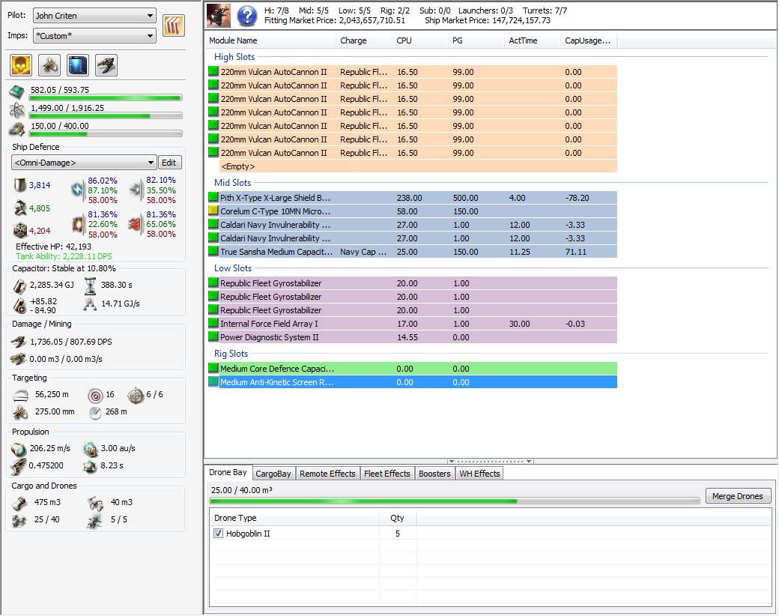
Task: Toggle state of Power Diagnostic System II
Action: tap(213, 336)
